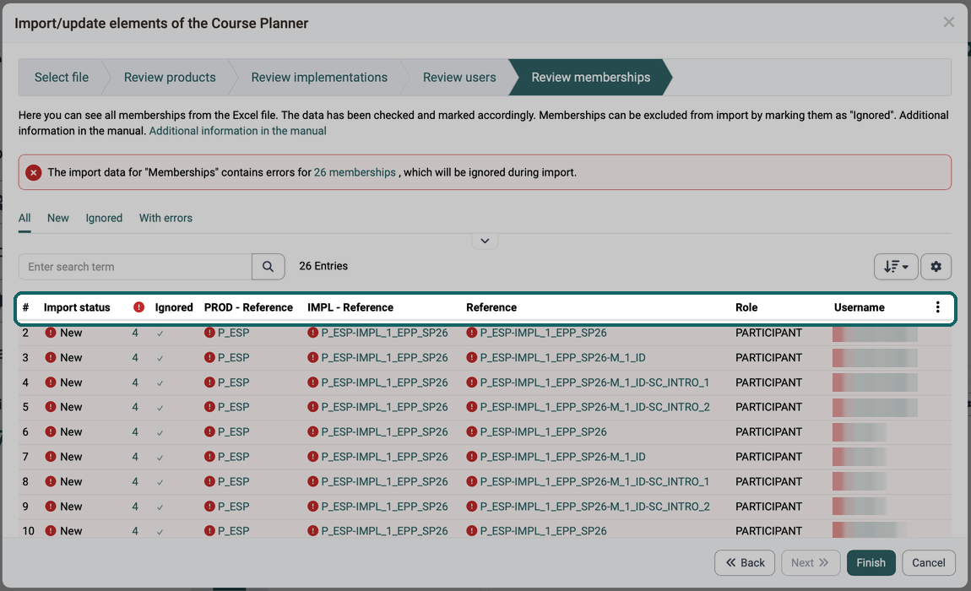Toggle the Ignored checkmark in row 2
This screenshot has height=591, width=971.
160,333
